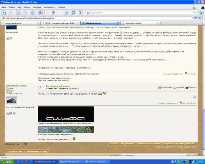The width and height of the screenshot is (205, 164).
Task: Open the Wikipedia search engine dropdown
Action: [x=89, y=13]
